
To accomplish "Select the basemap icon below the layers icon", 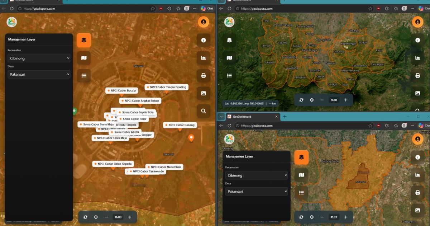I will coord(83,57).
